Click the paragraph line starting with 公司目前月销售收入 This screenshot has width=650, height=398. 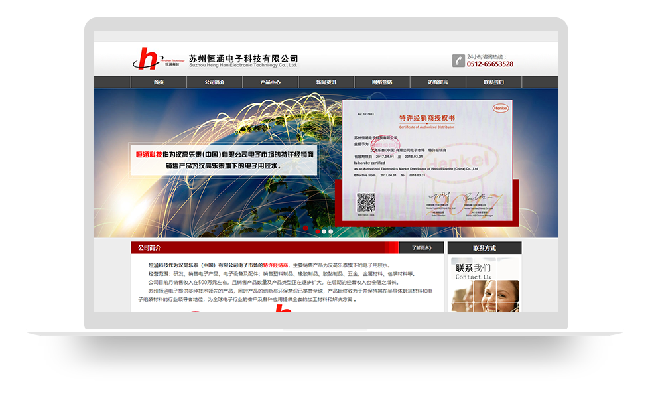(273, 283)
